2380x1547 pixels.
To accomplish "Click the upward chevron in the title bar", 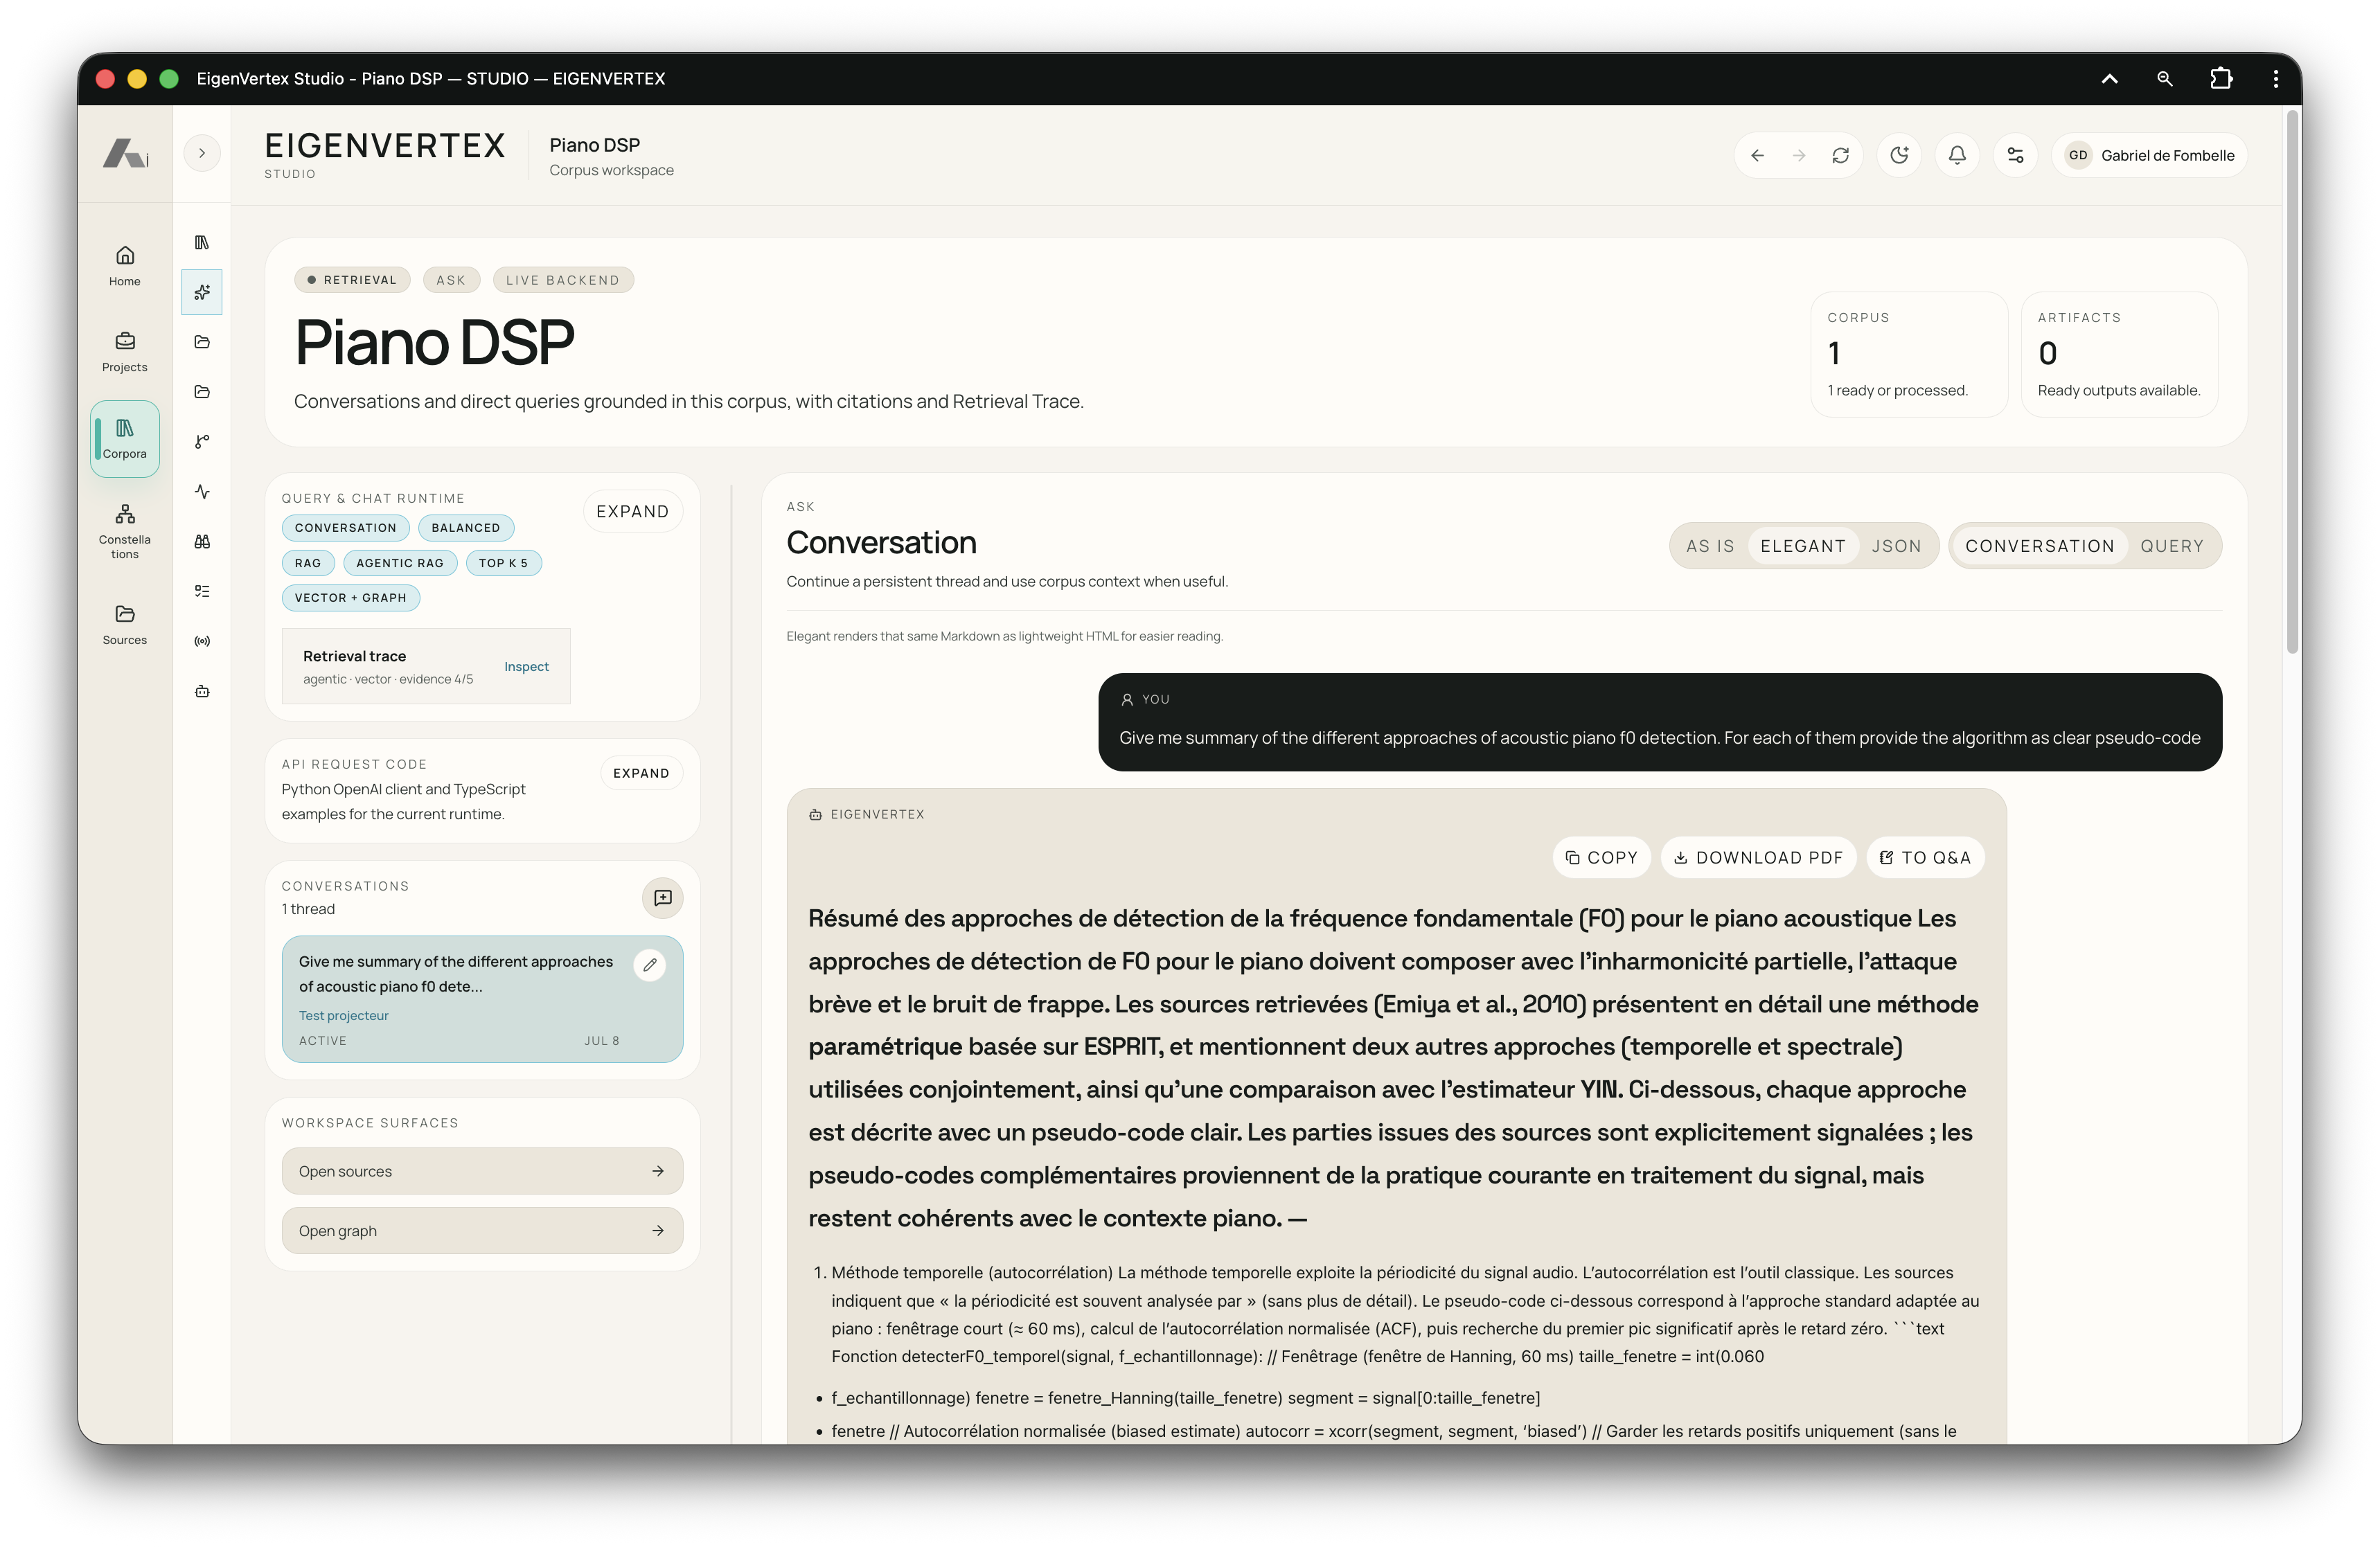I will tap(2109, 79).
